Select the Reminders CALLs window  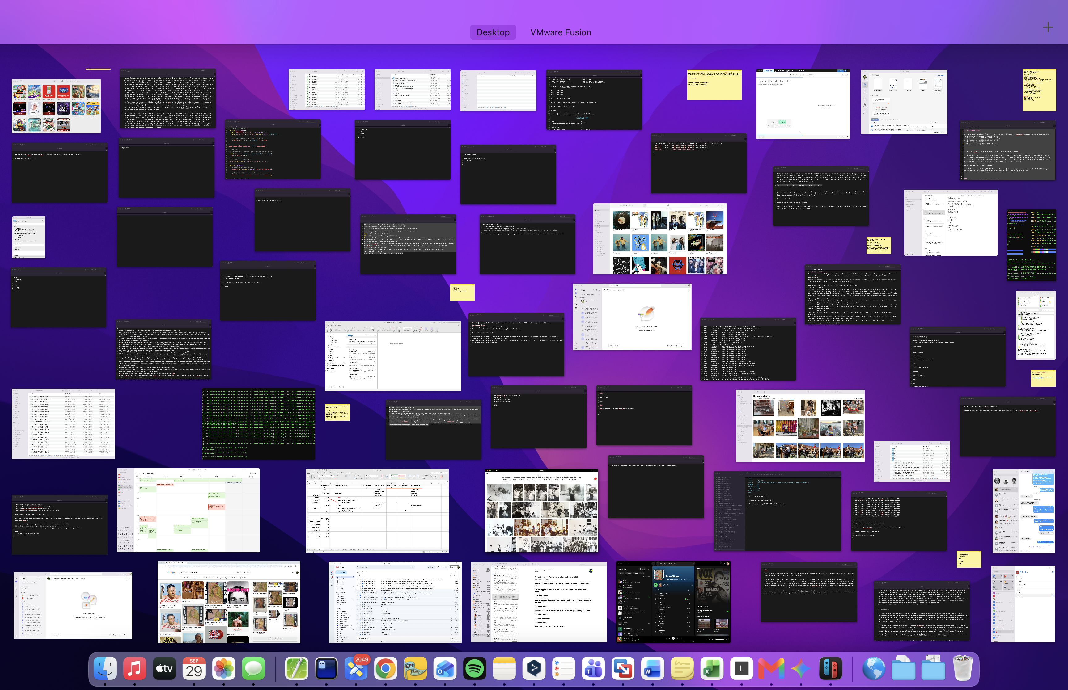point(1023,604)
